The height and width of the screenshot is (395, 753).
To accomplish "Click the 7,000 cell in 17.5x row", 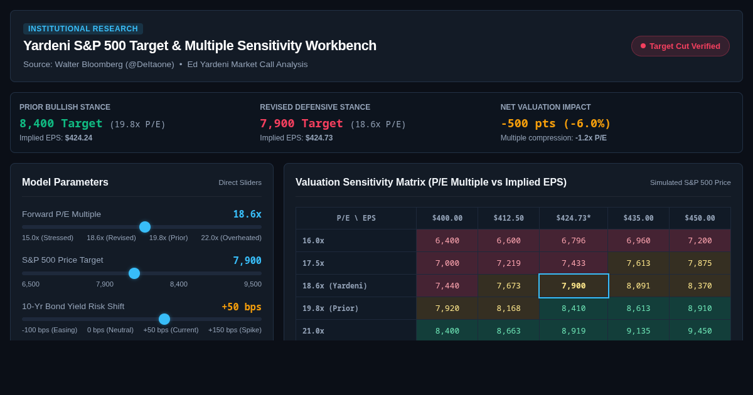I will click(x=447, y=263).
